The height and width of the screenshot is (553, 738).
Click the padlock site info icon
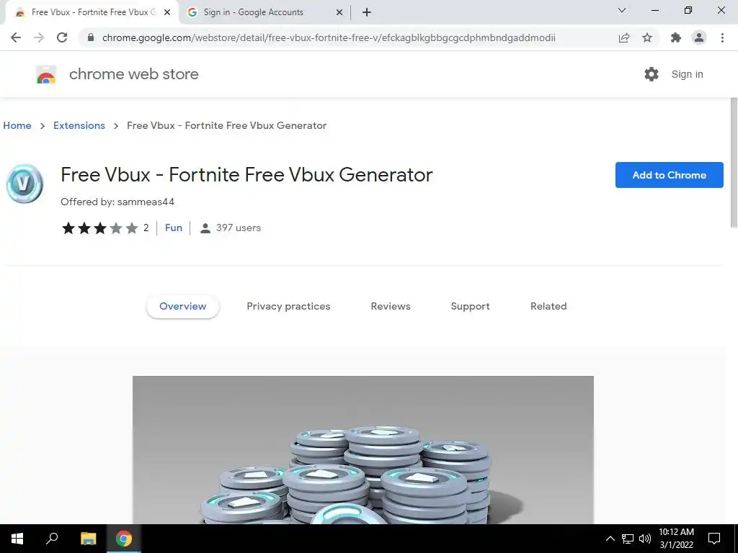91,37
